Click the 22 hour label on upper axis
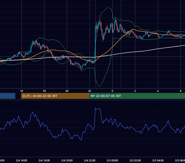 pyautogui.click(x=90, y=91)
